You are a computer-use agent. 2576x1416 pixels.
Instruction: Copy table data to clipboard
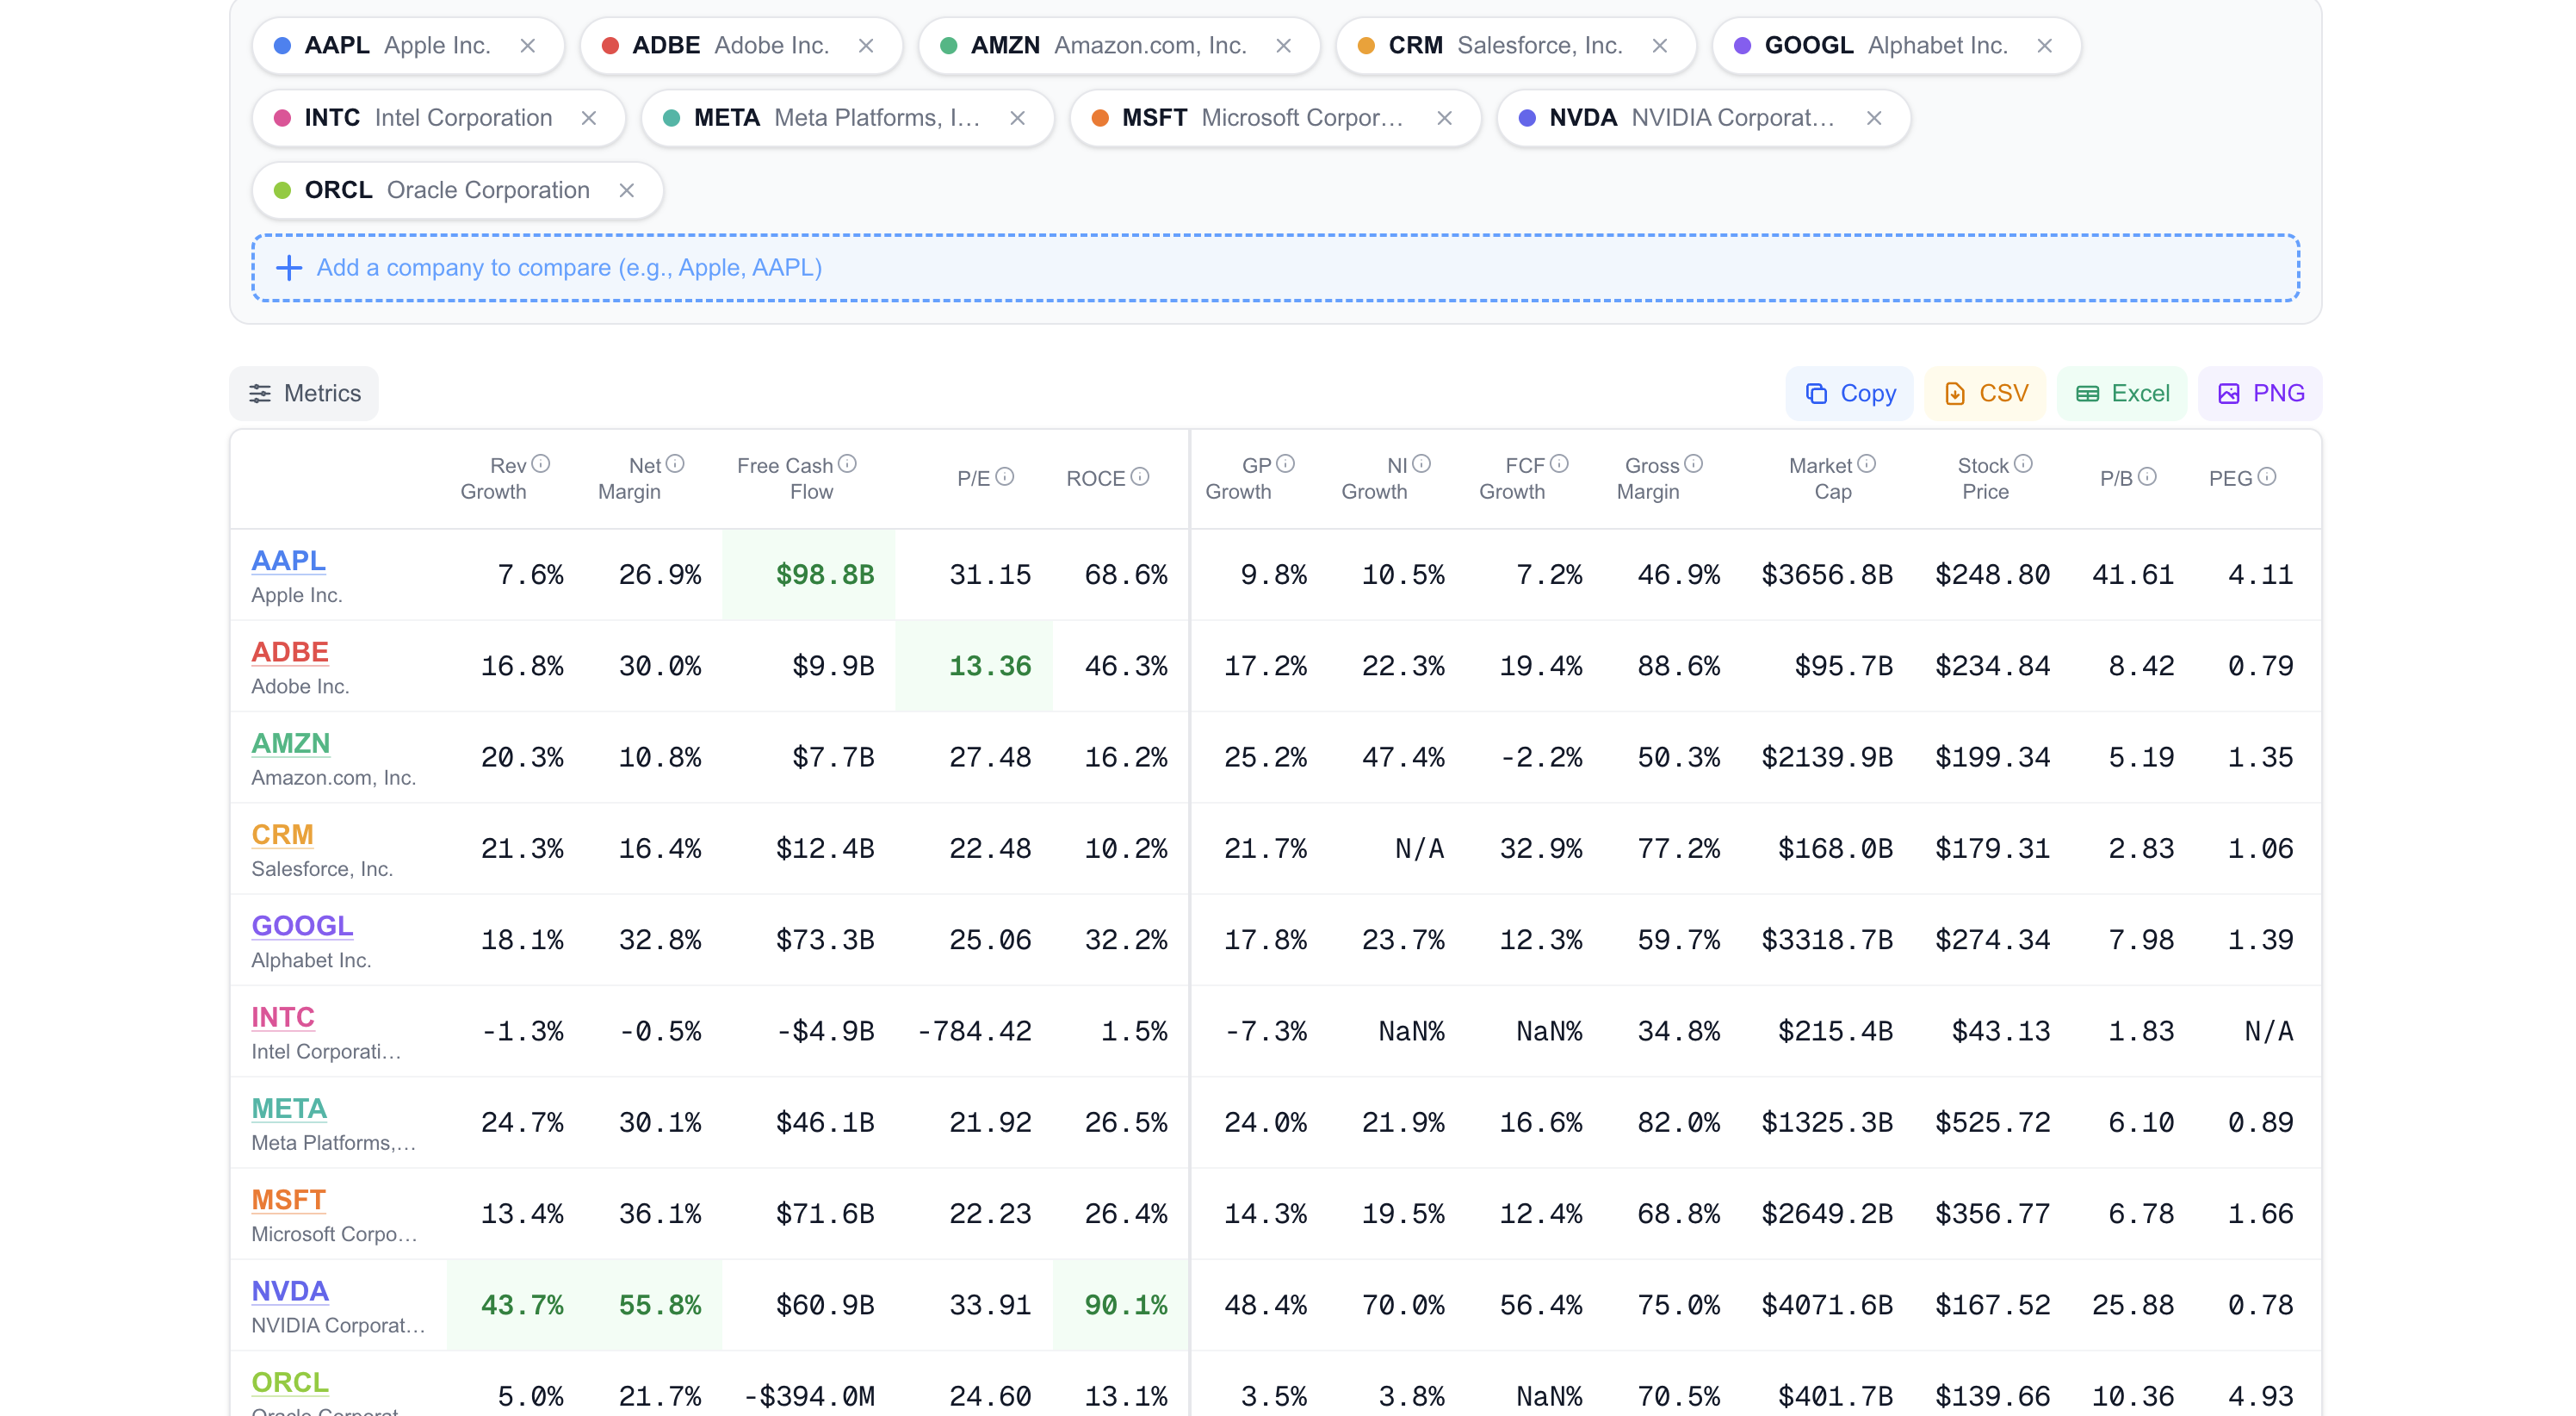click(x=1849, y=394)
